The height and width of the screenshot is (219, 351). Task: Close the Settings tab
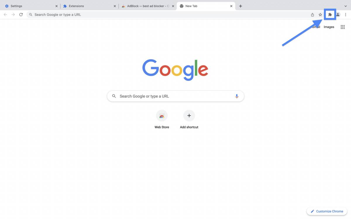click(x=56, y=6)
